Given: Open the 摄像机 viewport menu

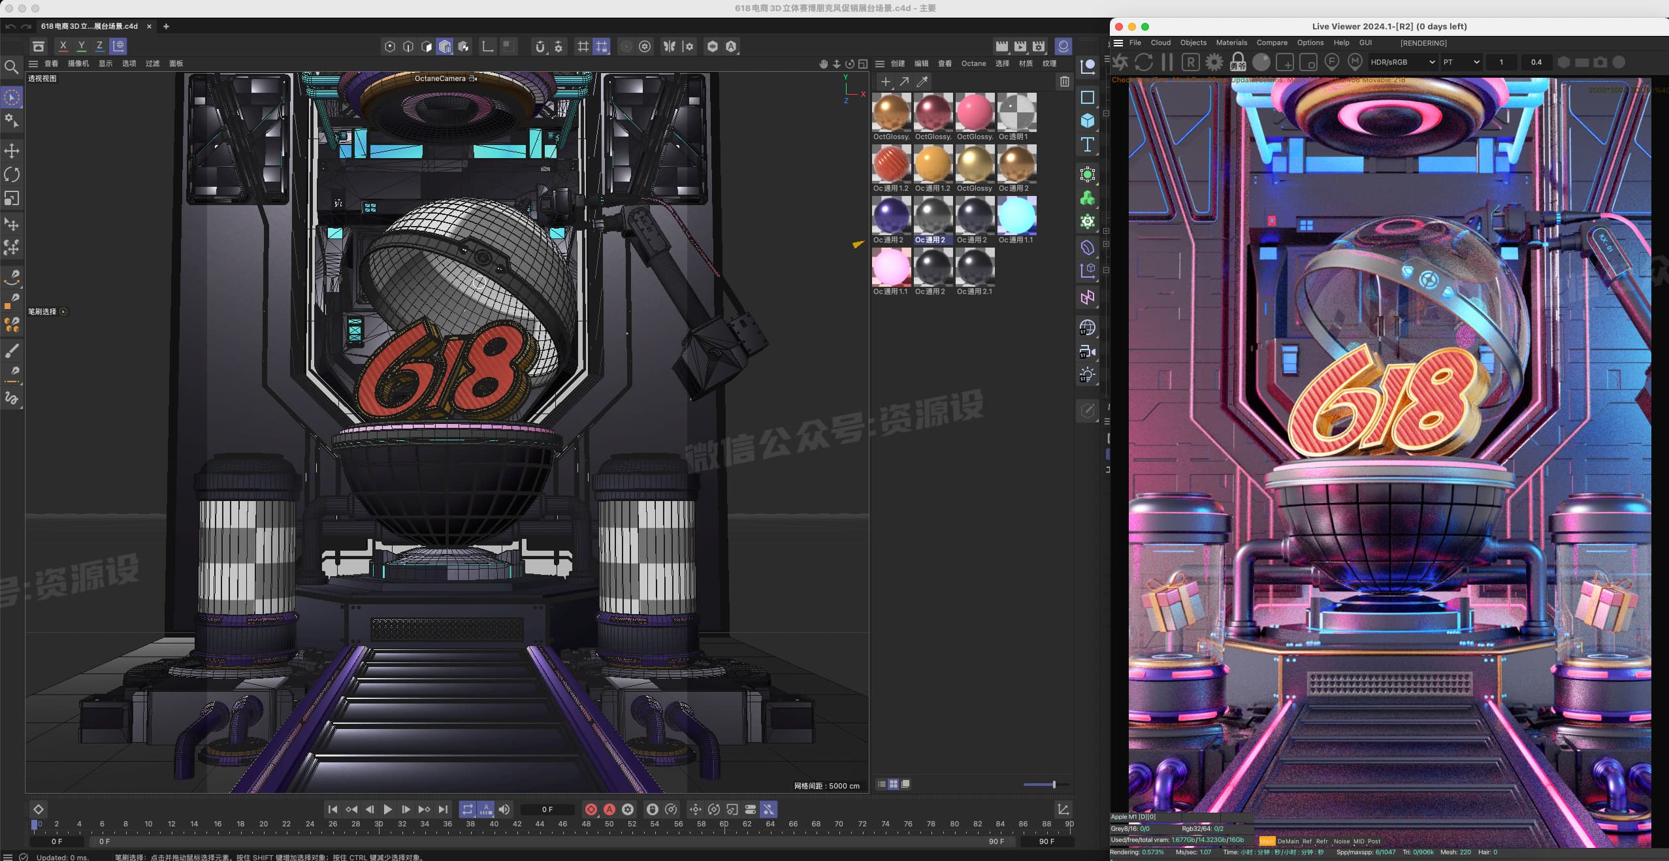Looking at the screenshot, I should tap(78, 63).
